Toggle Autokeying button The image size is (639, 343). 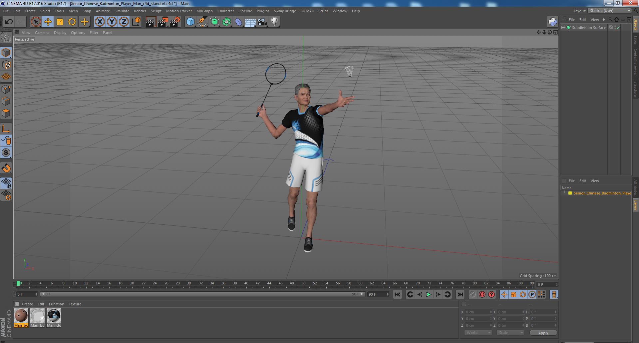(482, 294)
